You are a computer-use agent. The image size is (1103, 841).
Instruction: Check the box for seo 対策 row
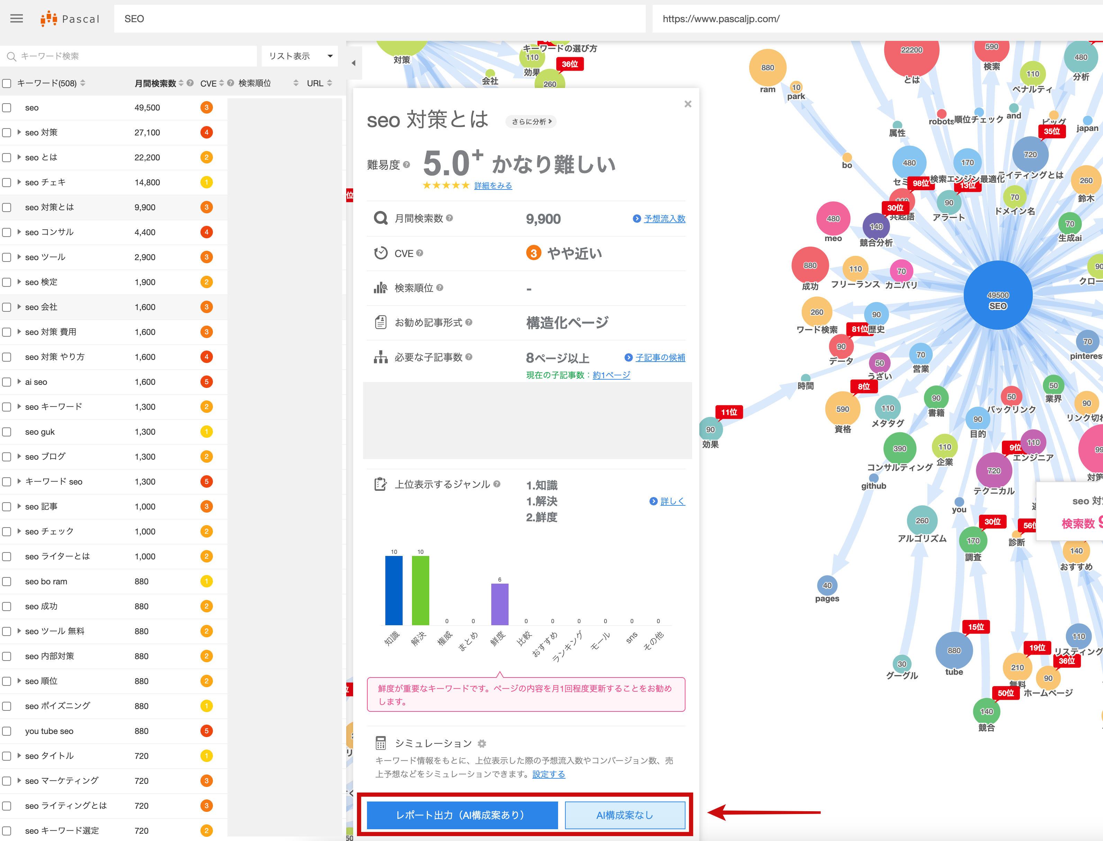[7, 133]
